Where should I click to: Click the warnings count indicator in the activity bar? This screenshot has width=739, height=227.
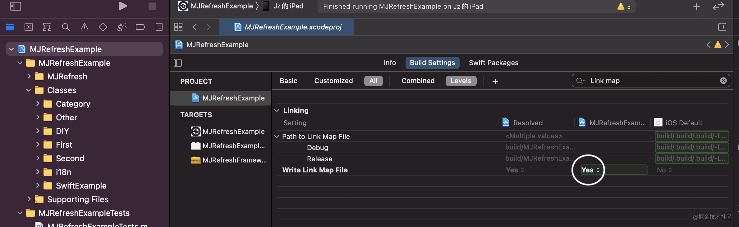point(624,7)
